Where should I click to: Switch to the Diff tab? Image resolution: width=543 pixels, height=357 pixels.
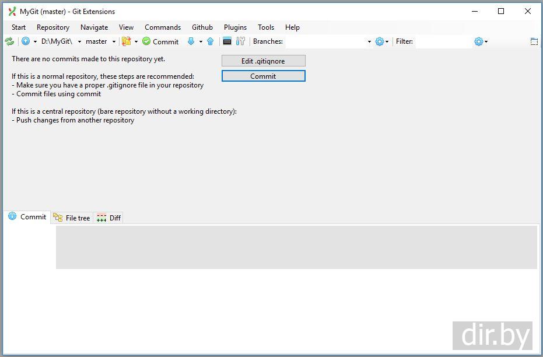coord(108,218)
